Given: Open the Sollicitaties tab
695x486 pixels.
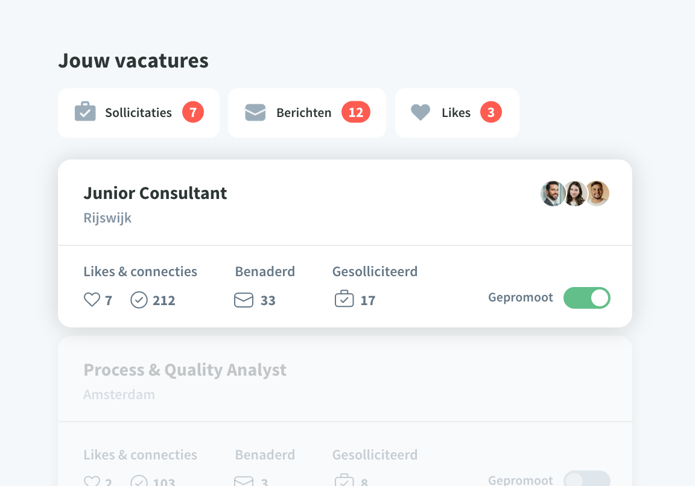Looking at the screenshot, I should pos(139,113).
